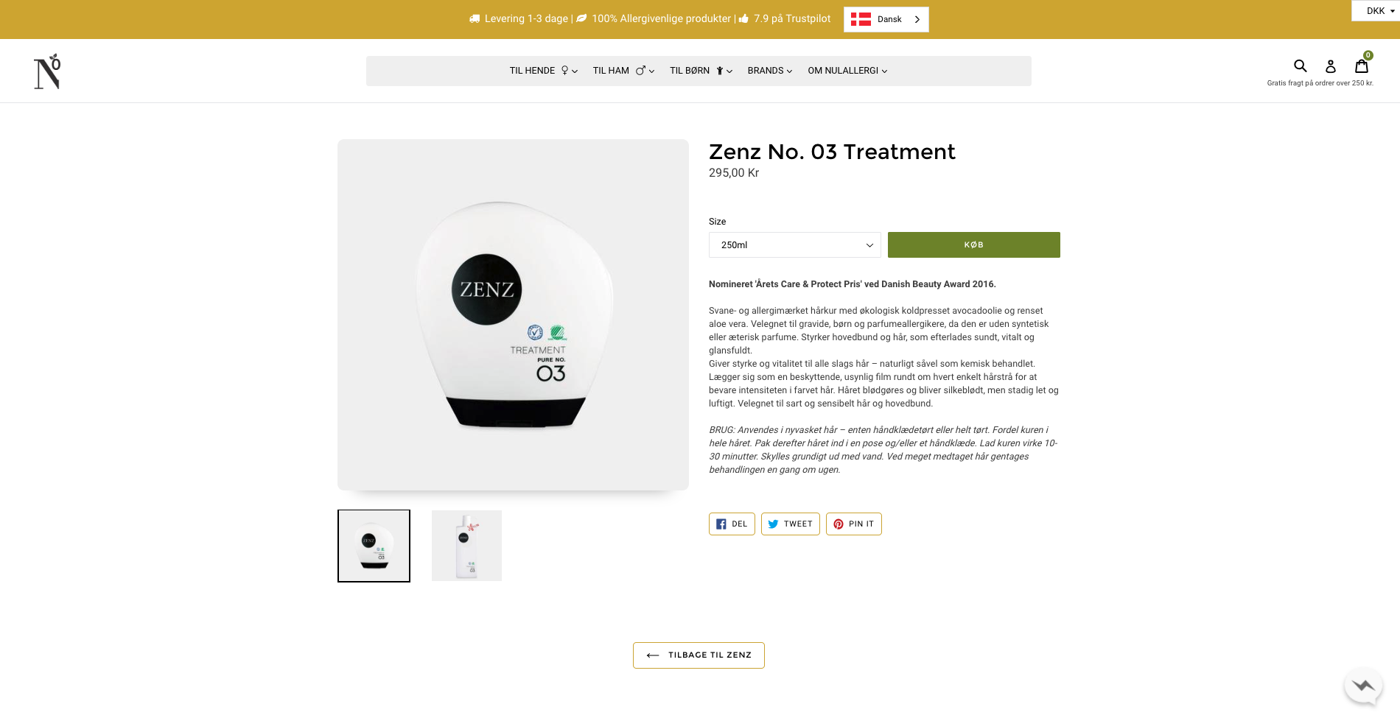Select the first Zenz treatment thumbnail
This screenshot has height=718, width=1400.
(x=374, y=546)
